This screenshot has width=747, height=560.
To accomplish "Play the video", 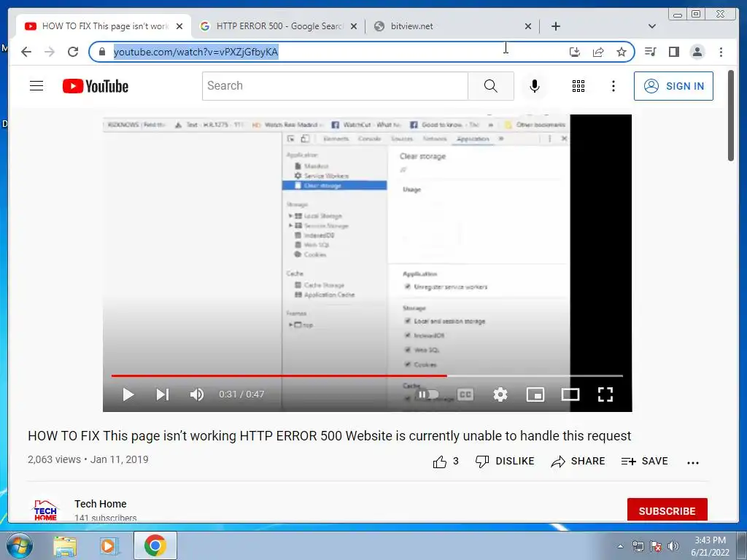I will (128, 394).
